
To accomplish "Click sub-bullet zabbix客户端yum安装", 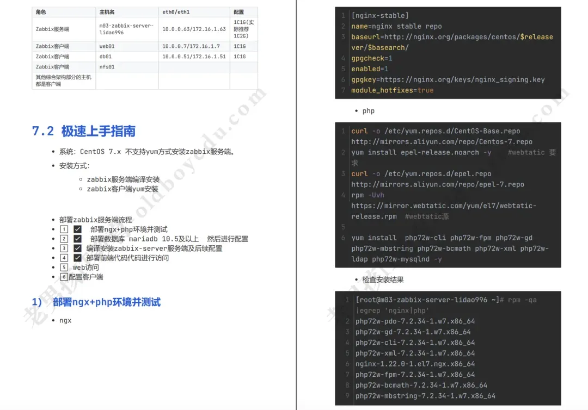I will pyautogui.click(x=122, y=189).
